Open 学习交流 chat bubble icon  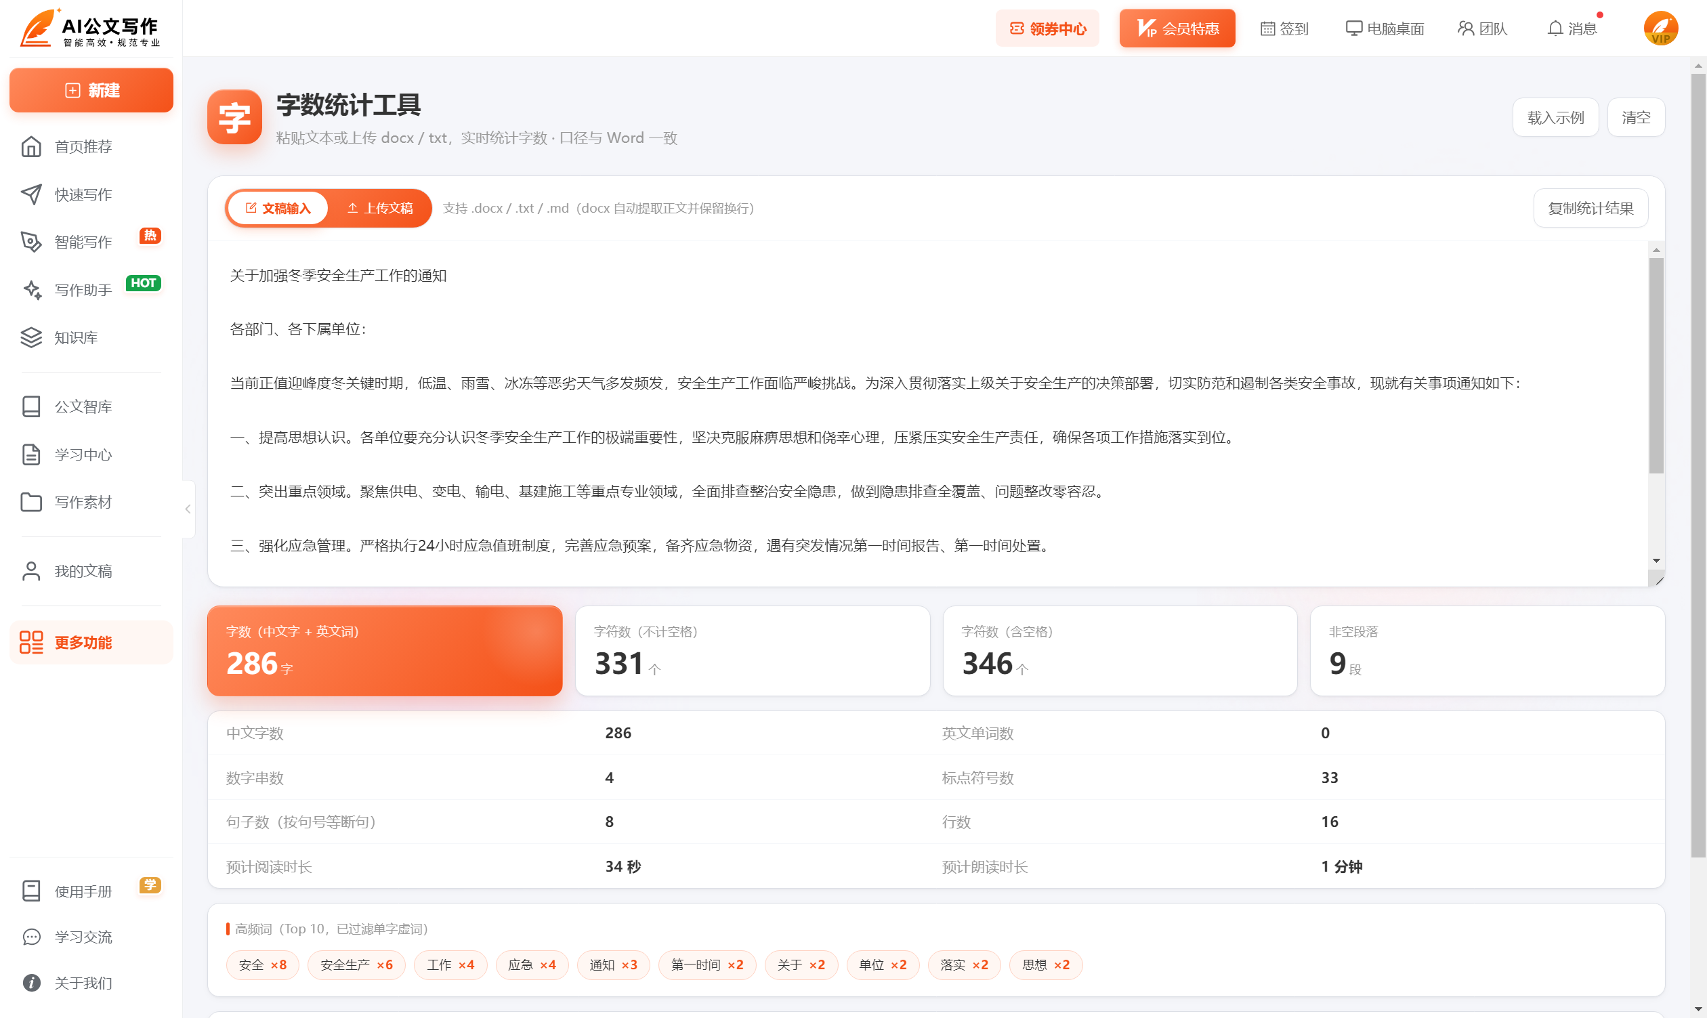[x=32, y=937]
